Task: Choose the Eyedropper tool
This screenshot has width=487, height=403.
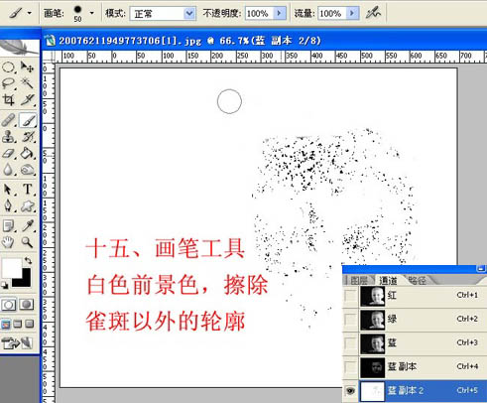Action: tap(28, 225)
